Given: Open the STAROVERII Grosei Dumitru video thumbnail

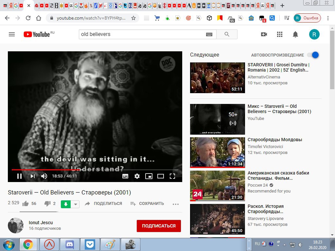Looking at the screenshot, I should tap(218, 78).
